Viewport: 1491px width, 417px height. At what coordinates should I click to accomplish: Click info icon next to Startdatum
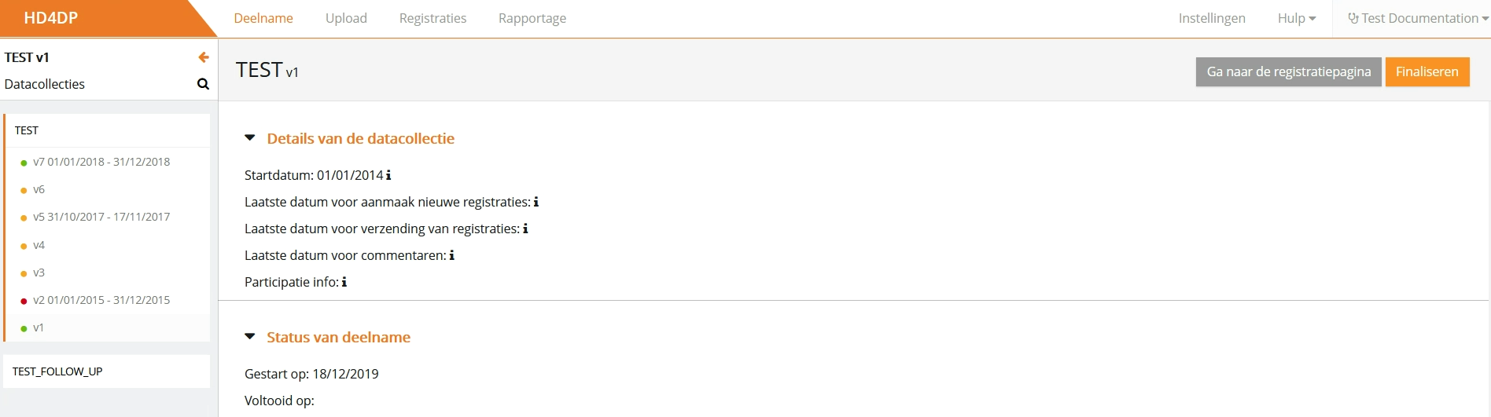(388, 175)
